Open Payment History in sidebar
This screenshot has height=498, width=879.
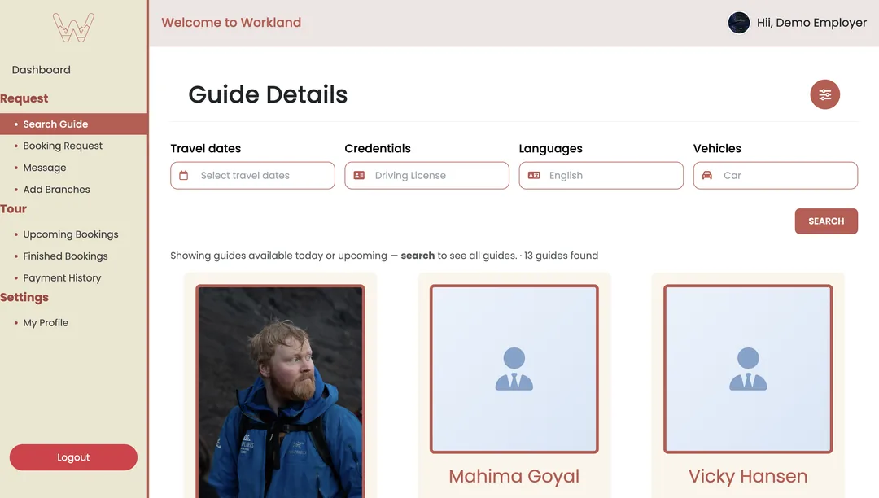62,277
